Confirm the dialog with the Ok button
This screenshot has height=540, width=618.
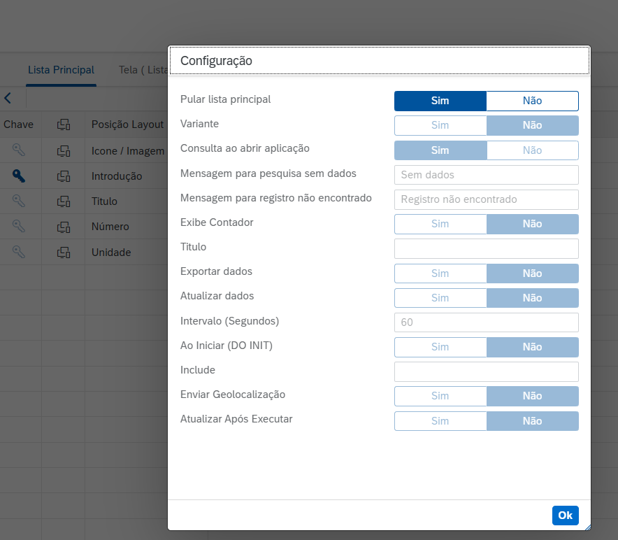pyautogui.click(x=565, y=515)
